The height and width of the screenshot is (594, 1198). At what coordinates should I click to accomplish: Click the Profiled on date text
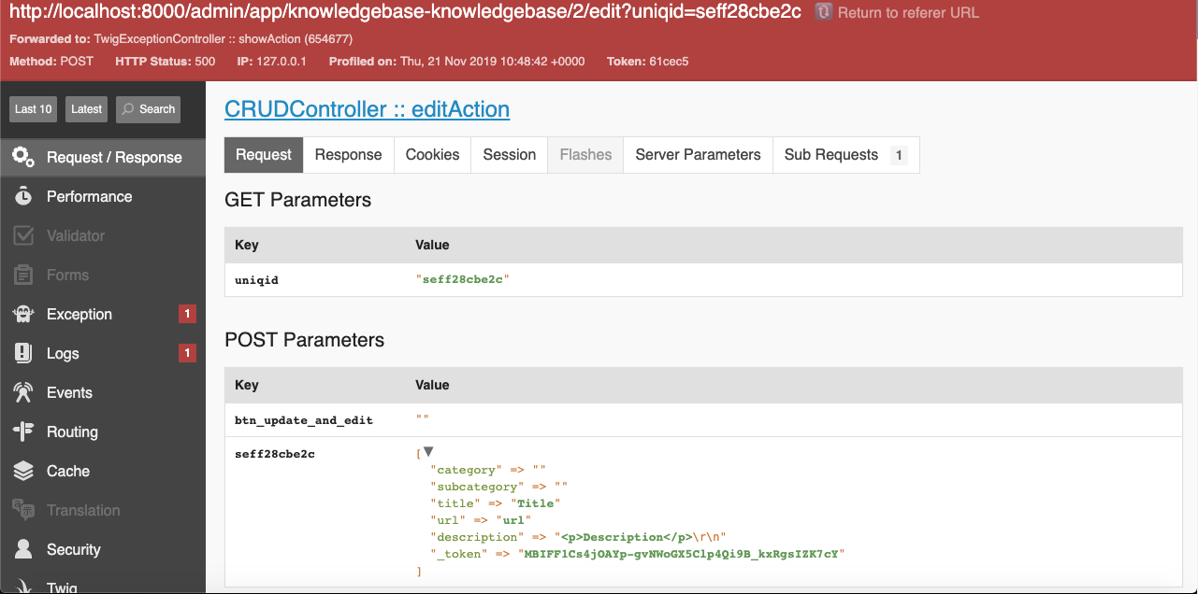pos(457,61)
